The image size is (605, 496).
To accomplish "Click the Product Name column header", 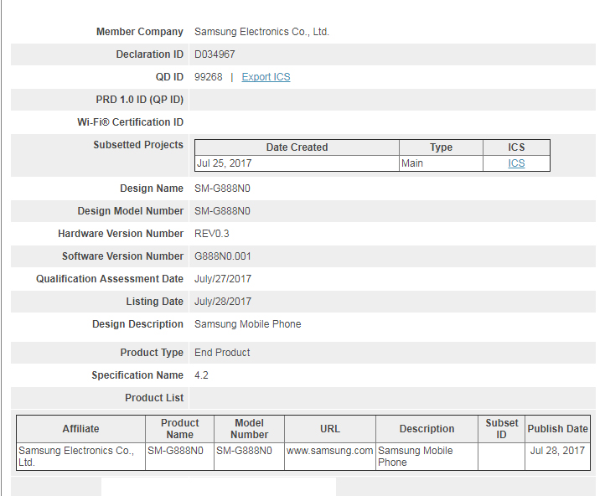I will tap(179, 429).
